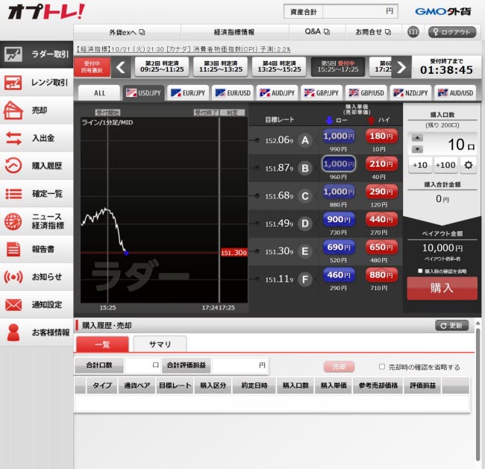Image resolution: width=485 pixels, height=469 pixels.
Task: Go to 入出金 deposit/withdrawal page
Action: tap(37, 138)
